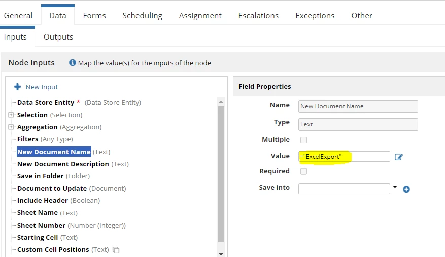Click the Value field containing ="ExcelExport"

tap(344, 157)
